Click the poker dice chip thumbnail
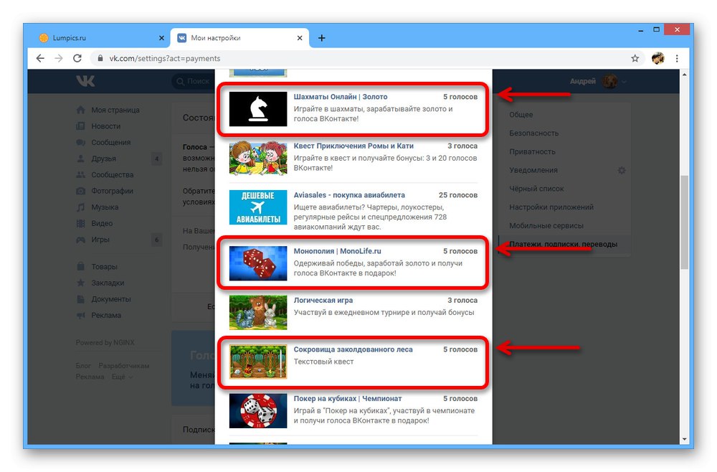Viewport: 717px width, 472px height. 258,411
